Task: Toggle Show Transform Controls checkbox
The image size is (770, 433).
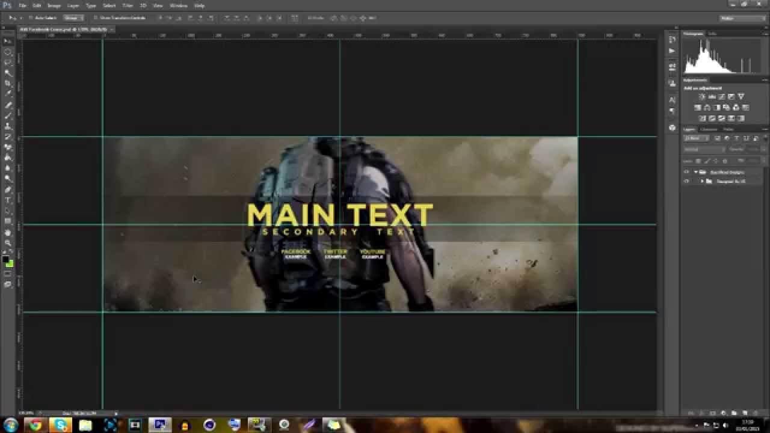Action: pyautogui.click(x=95, y=17)
